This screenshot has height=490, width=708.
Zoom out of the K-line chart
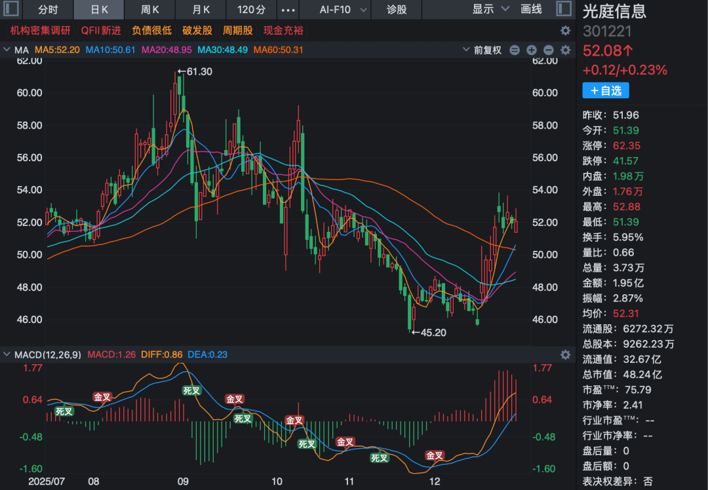(x=547, y=50)
